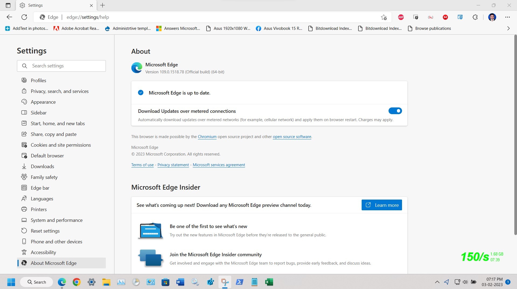Open Reset settings section
This screenshot has height=289, width=517.
[x=61, y=231]
